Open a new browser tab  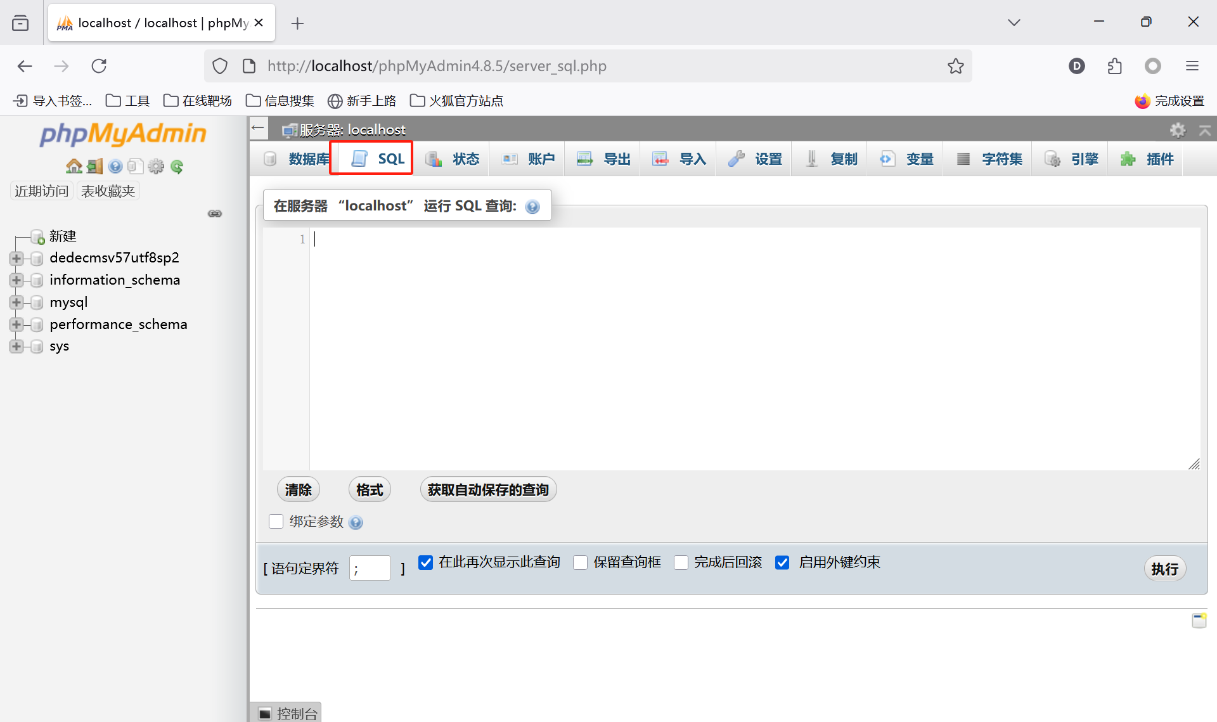[x=297, y=23]
